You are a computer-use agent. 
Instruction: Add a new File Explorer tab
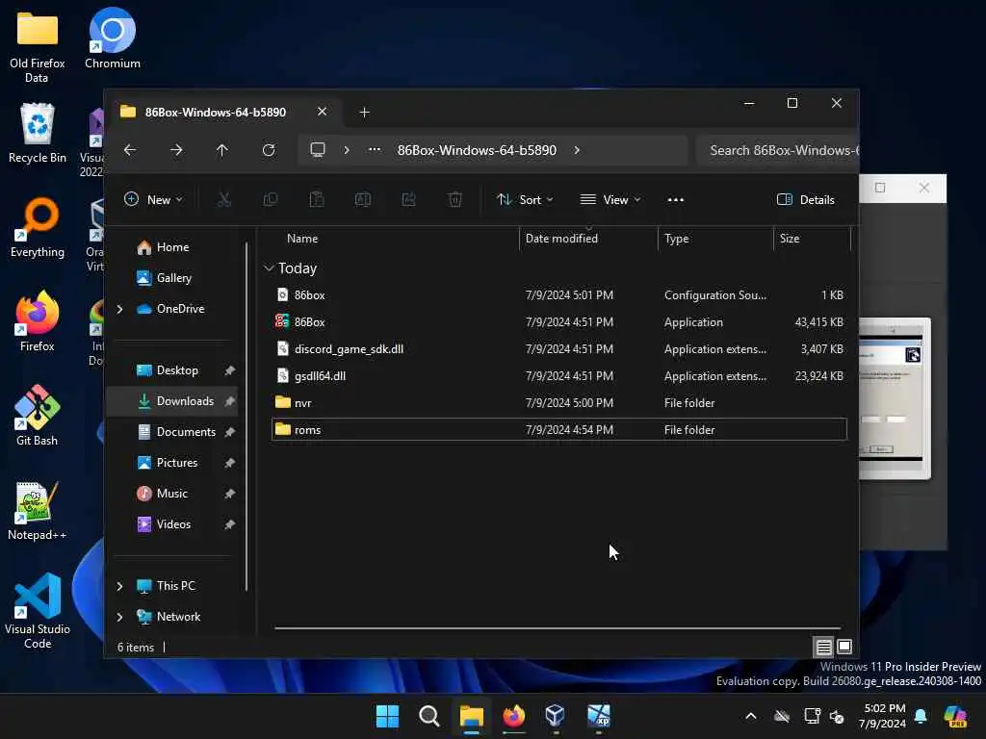[x=364, y=113]
